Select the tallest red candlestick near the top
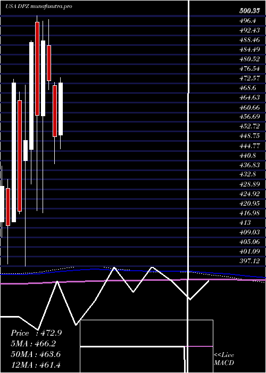 pyautogui.click(x=37, y=69)
